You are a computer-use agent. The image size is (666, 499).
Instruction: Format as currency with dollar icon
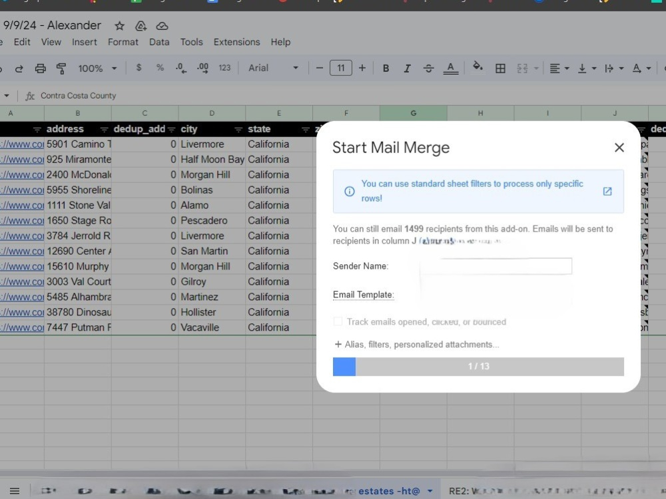pyautogui.click(x=139, y=67)
